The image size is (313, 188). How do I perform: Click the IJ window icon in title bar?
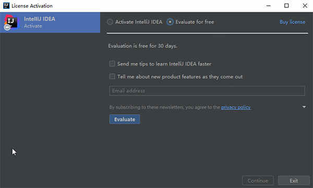pos(6,6)
